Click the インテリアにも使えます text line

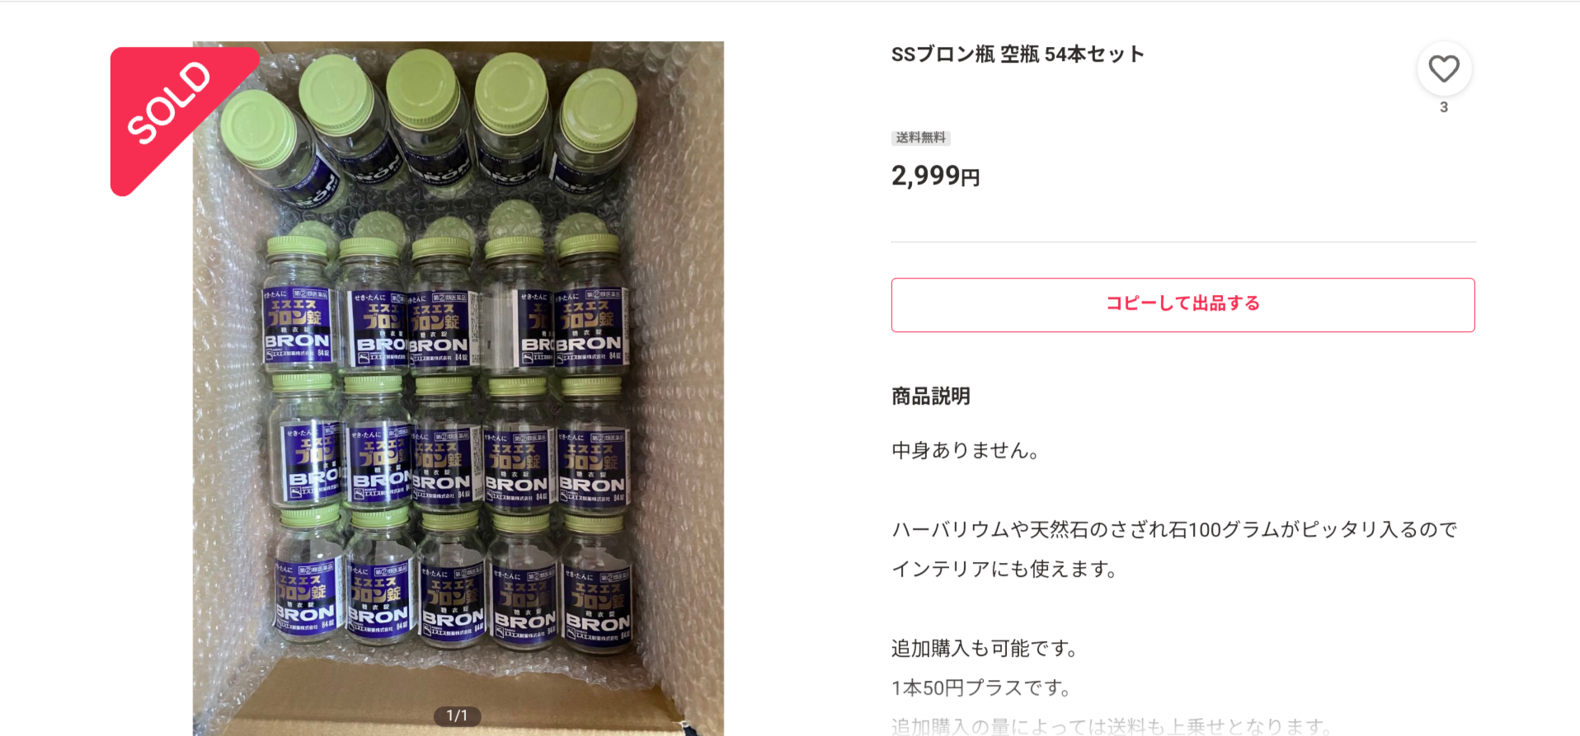pos(1004,569)
